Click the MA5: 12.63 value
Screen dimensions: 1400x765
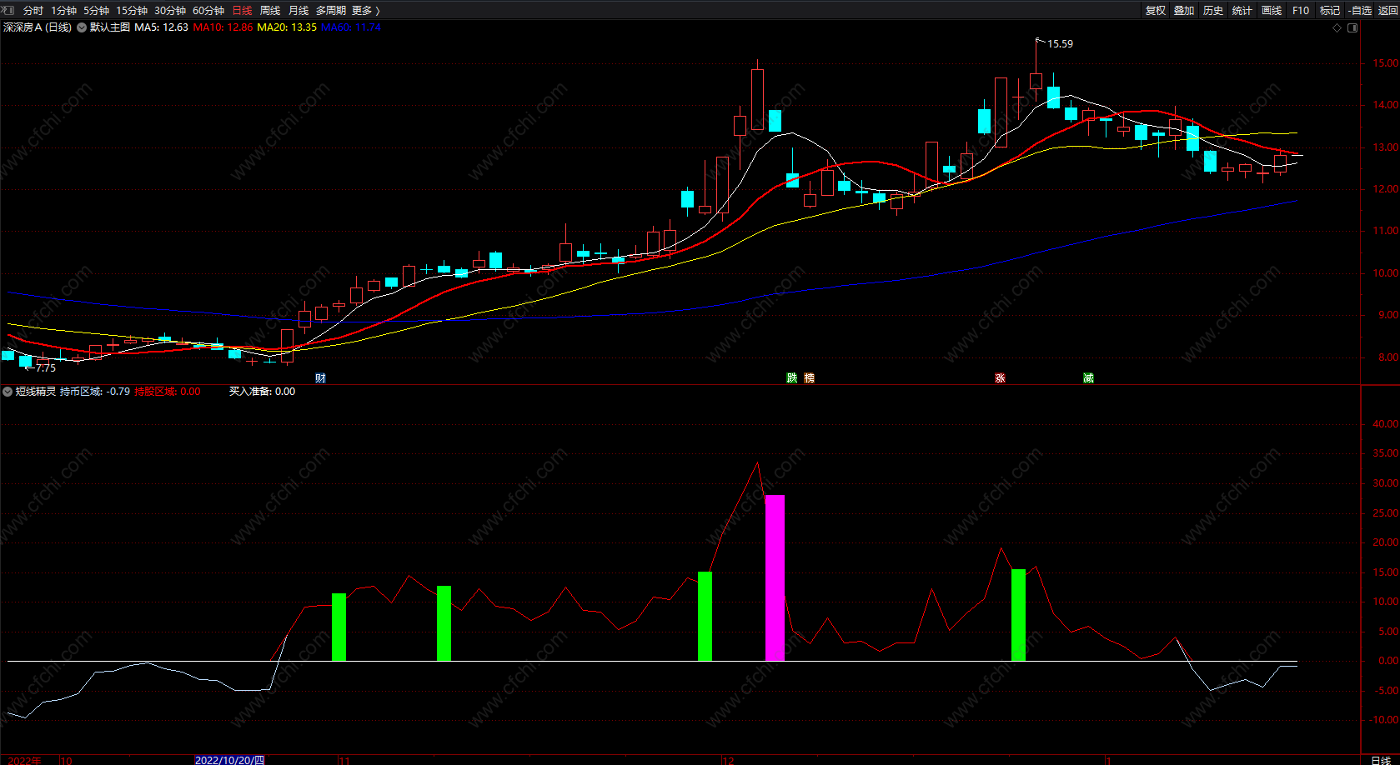[x=161, y=27]
